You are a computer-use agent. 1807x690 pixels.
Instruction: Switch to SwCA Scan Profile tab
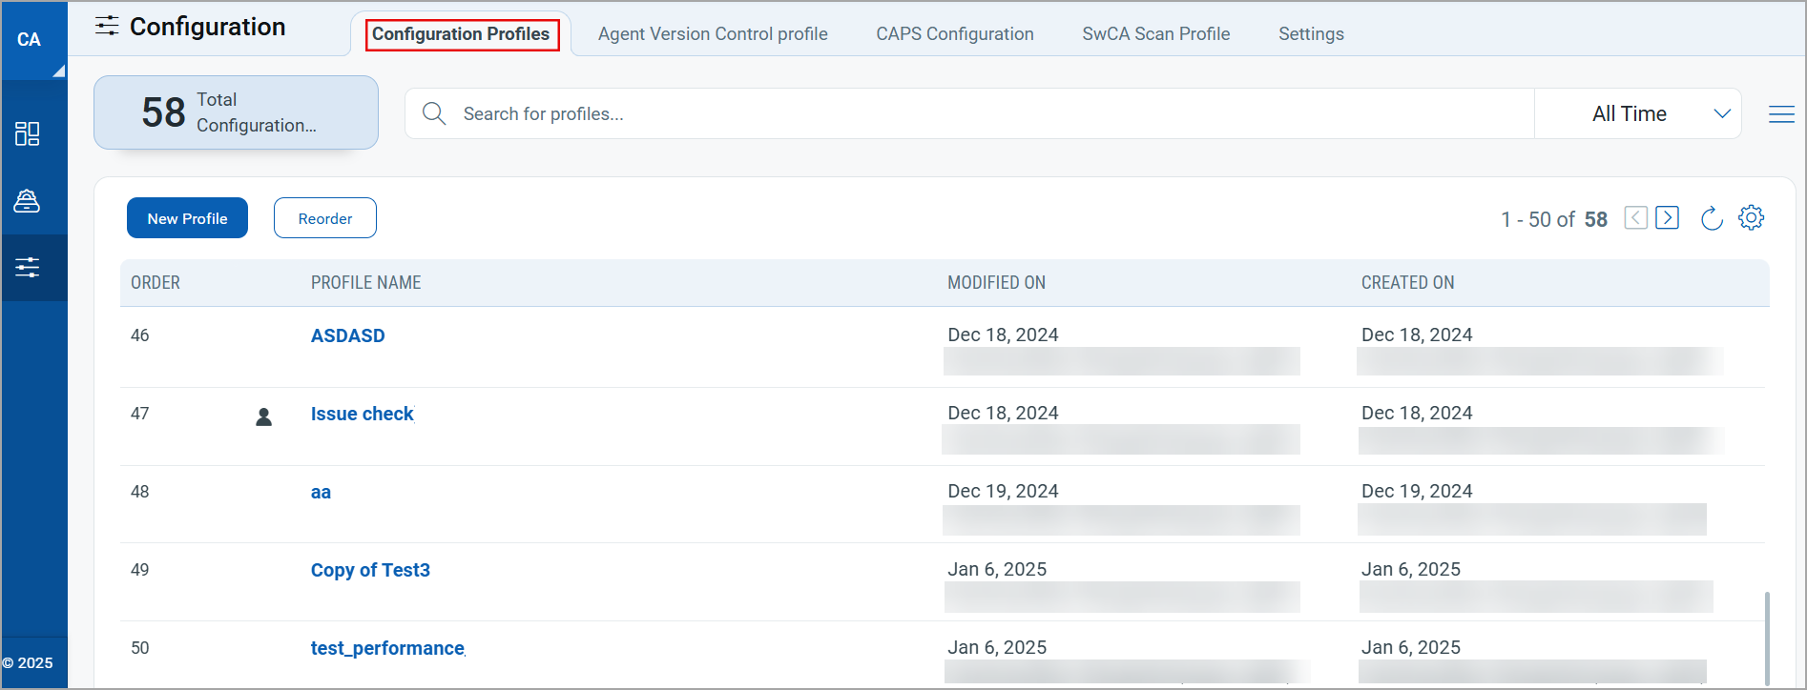(1155, 34)
